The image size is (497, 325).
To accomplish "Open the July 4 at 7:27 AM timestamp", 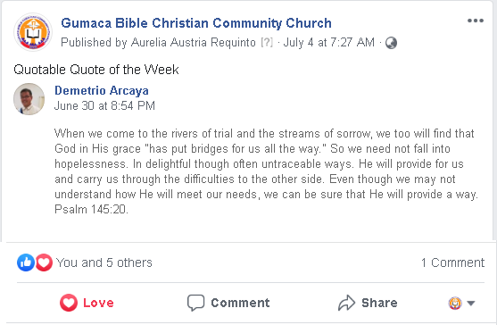I will coord(328,43).
